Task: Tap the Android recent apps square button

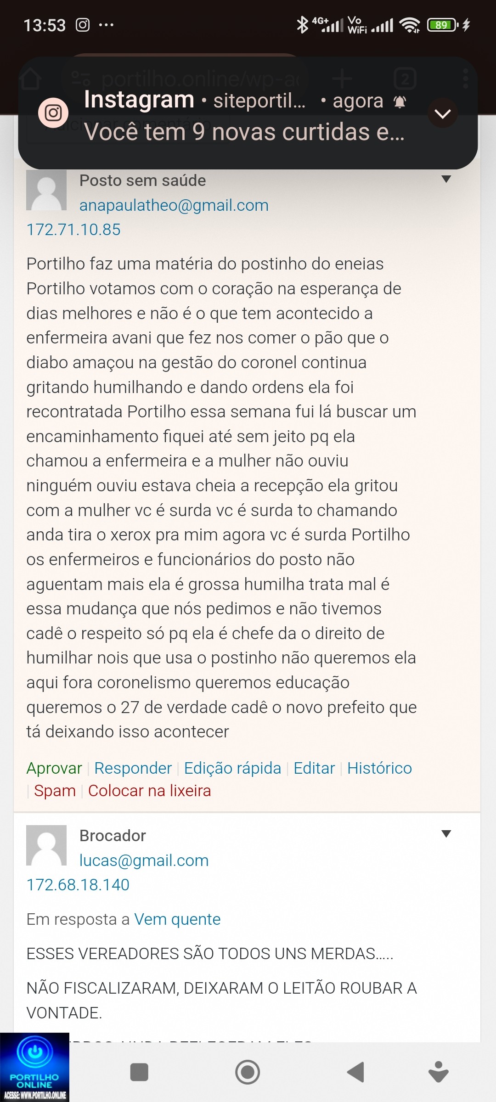Action: click(x=139, y=1072)
